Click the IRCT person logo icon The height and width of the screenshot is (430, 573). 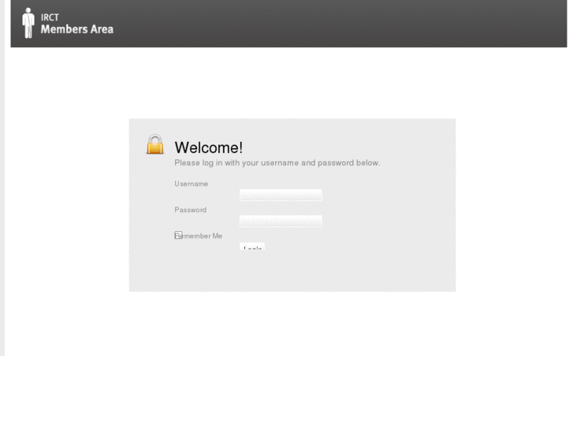(x=28, y=23)
